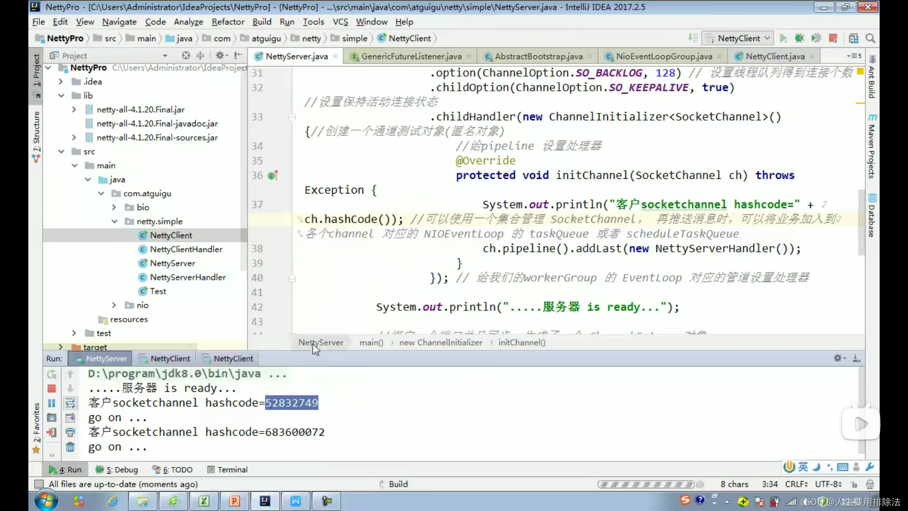Viewport: 908px width, 511px height.
Task: Open the VCS menu
Action: [x=340, y=22]
